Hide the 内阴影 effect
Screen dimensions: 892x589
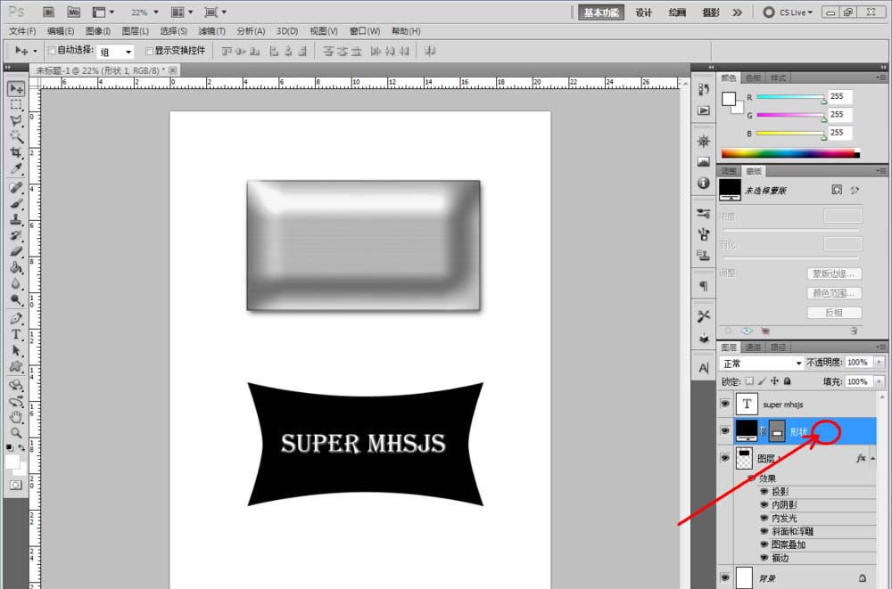point(764,505)
